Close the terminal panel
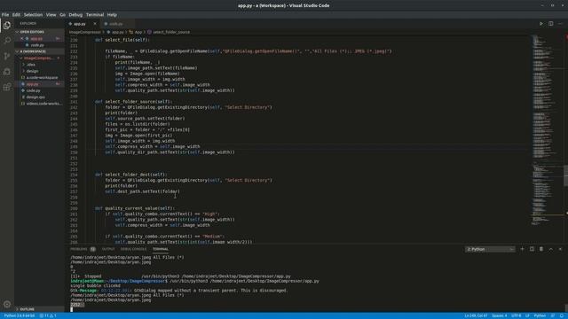Image resolution: width=568 pixels, height=319 pixels. 560,249
